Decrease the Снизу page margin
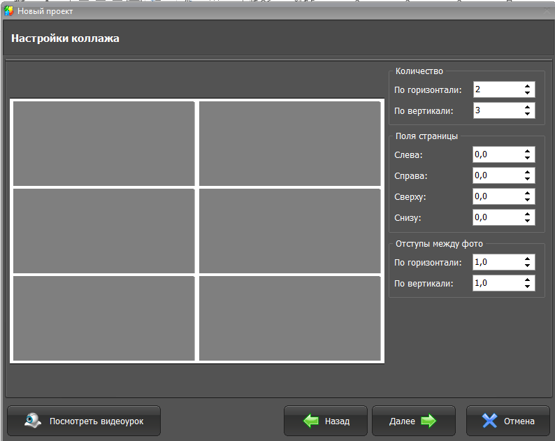555x441 pixels. coord(527,221)
